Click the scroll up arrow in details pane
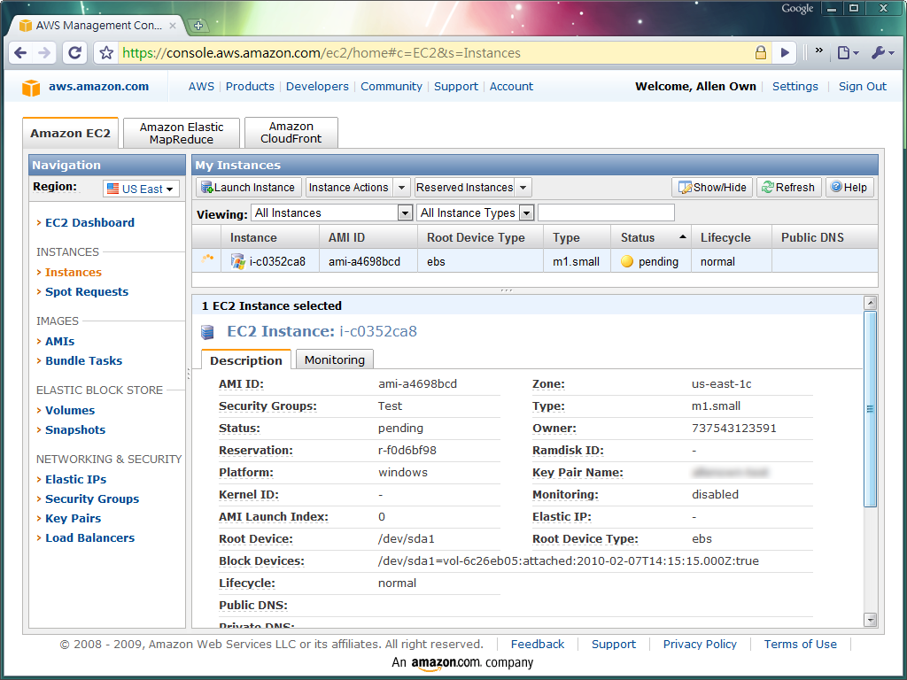This screenshot has width=907, height=680. [x=870, y=303]
